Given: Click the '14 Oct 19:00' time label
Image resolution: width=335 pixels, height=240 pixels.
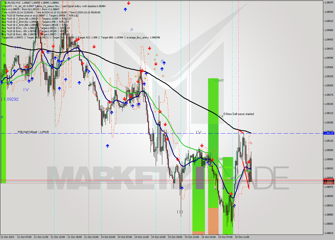Looking at the screenshot, I should pos(175,237).
